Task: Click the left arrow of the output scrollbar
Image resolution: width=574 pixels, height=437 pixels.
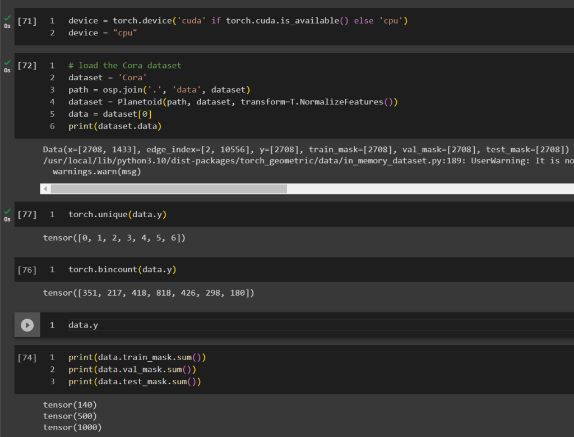Action: [44, 189]
